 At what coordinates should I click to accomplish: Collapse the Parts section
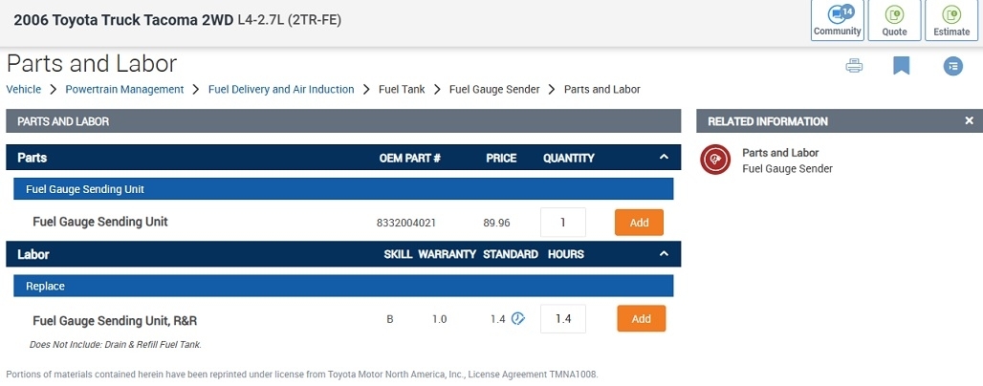(664, 158)
